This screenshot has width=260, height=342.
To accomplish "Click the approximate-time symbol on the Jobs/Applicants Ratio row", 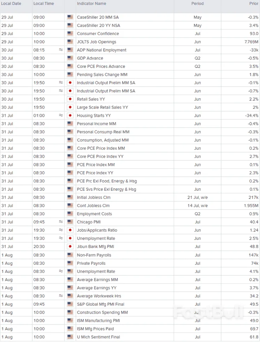I will [61, 230].
